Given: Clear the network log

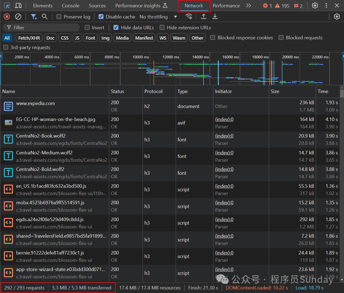Looking at the screenshot, I should pyautogui.click(x=18, y=17).
